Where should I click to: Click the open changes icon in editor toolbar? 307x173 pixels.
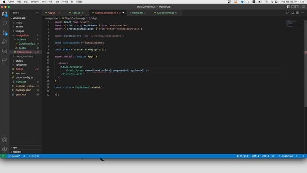293,13
